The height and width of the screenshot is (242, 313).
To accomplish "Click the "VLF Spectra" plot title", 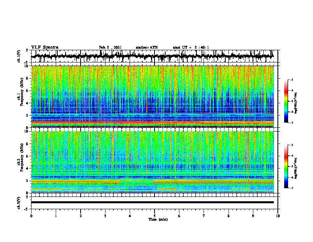I will tap(45, 47).
